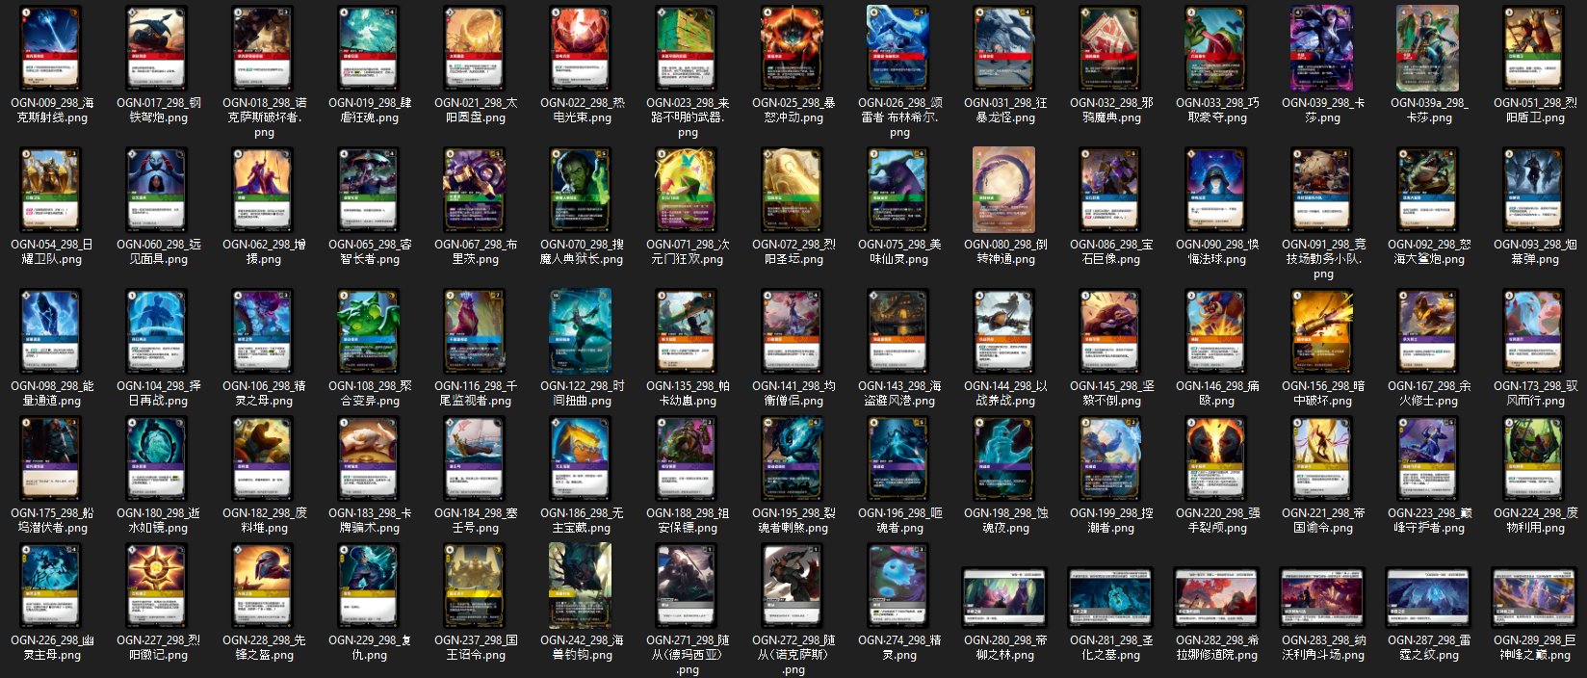The height and width of the screenshot is (678, 1587).
Task: Click file name "OGN-116_298_千尾监视者.png"
Action: click(476, 393)
